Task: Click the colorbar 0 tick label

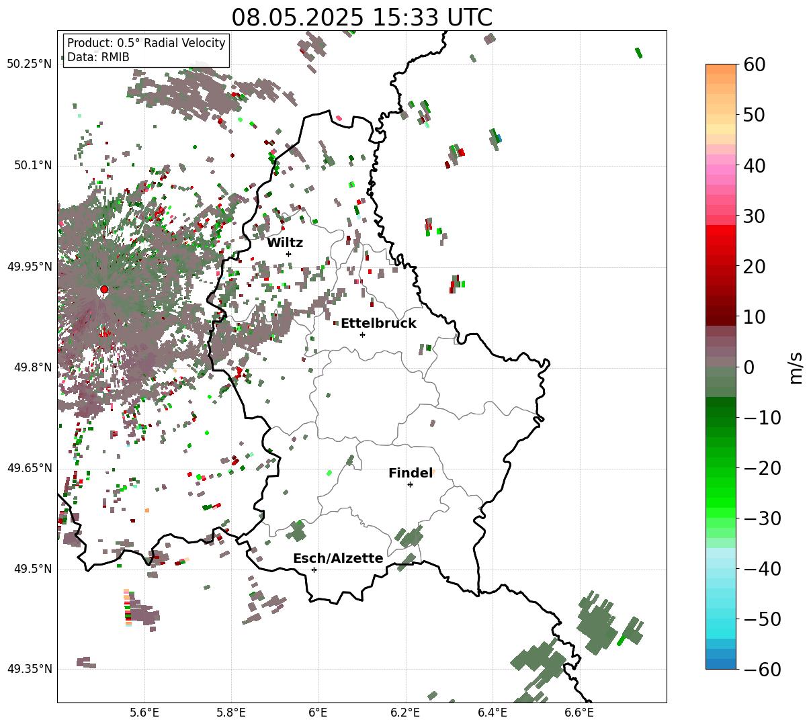Action: (748, 367)
